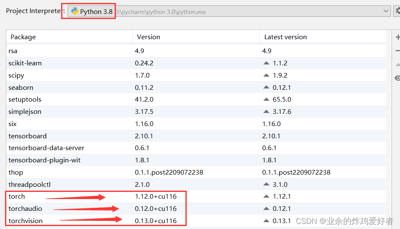Click thop version 0.1.1.post2209072238 in Version column

pos(169,172)
